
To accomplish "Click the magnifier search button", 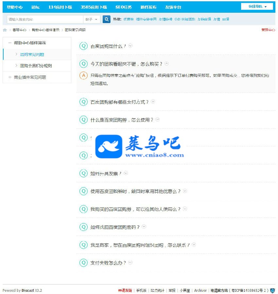I will click(106, 19).
